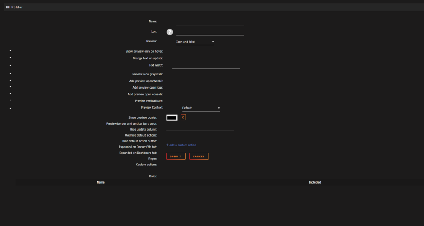
Task: Open the Preview dropdown showing Icon and label
Action: click(195, 42)
